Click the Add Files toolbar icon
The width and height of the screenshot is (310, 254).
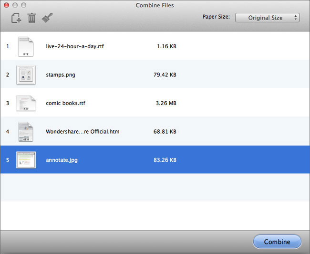[x=16, y=18]
